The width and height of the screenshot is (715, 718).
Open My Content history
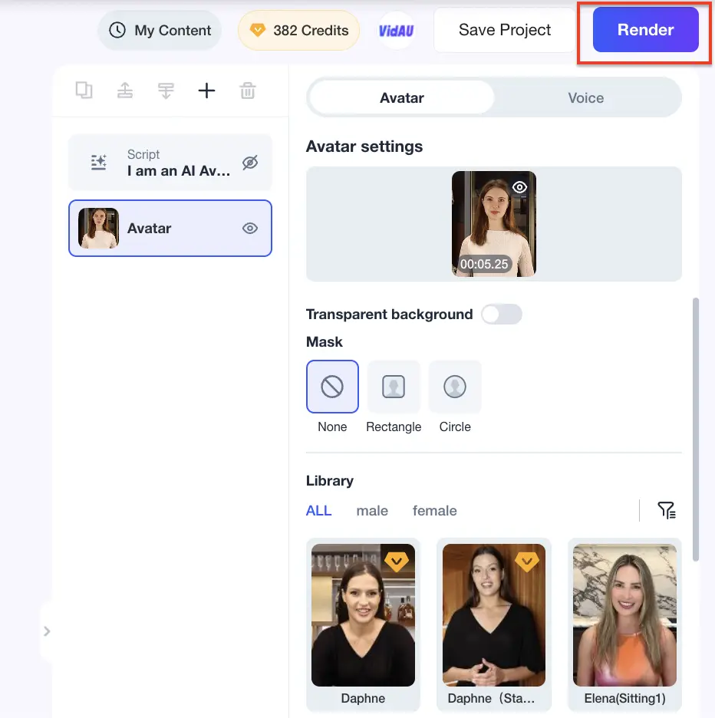(160, 30)
